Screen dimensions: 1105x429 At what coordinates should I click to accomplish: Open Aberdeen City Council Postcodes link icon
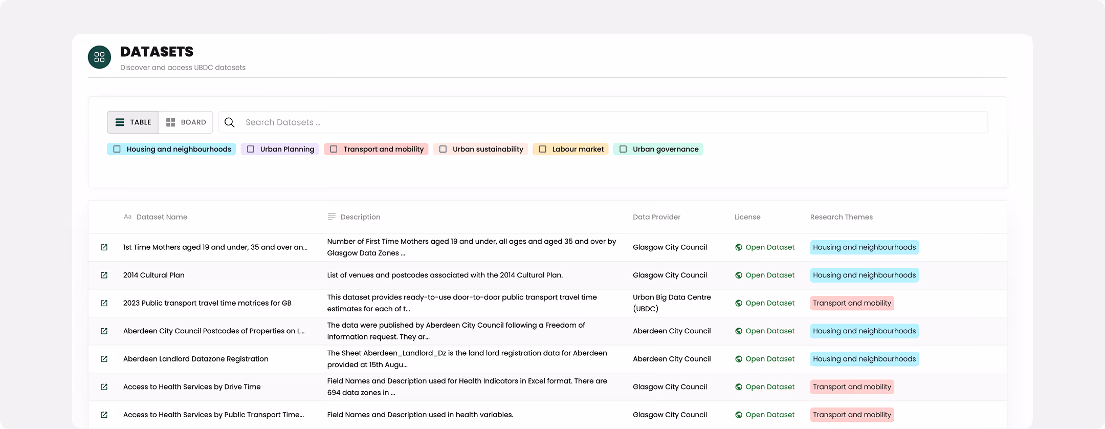coord(104,331)
